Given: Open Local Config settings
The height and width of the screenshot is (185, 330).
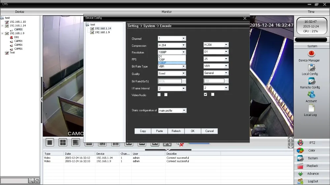Looking at the screenshot, I should (x=312, y=67).
